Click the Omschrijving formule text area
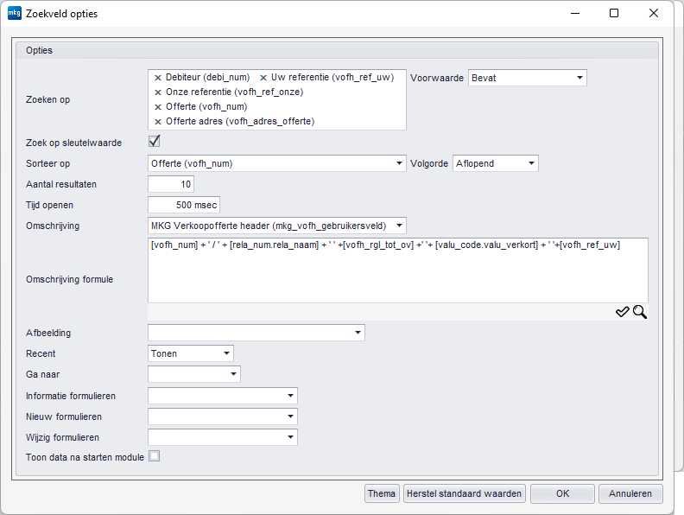Image resolution: width=684 pixels, height=515 pixels. click(398, 270)
